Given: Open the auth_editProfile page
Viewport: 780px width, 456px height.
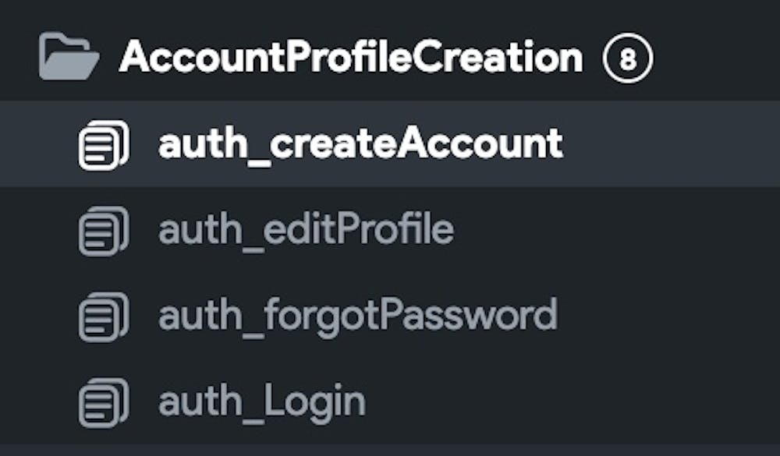Looking at the screenshot, I should click(306, 230).
